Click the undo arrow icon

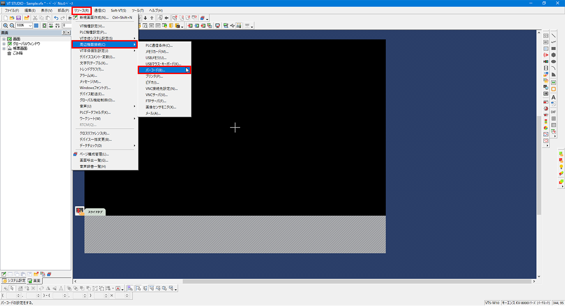(x=56, y=18)
